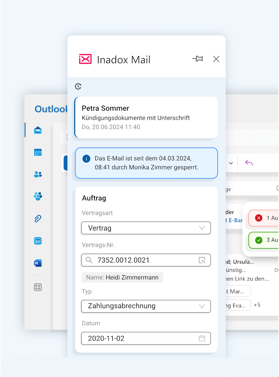Open the history clock icon

pos(78,86)
